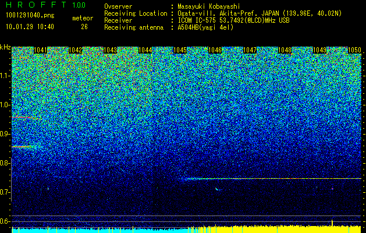Click the 1046 time marker

click(x=215, y=50)
